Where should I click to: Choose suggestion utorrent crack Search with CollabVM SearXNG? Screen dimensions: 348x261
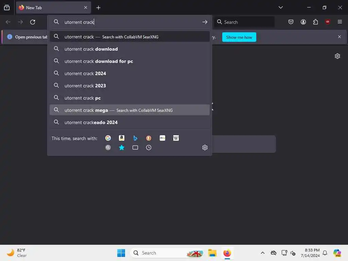coord(129,37)
